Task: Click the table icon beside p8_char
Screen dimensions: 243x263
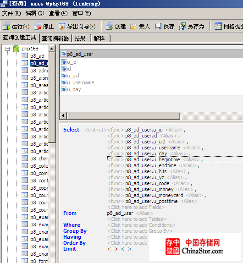Action: [x=25, y=159]
